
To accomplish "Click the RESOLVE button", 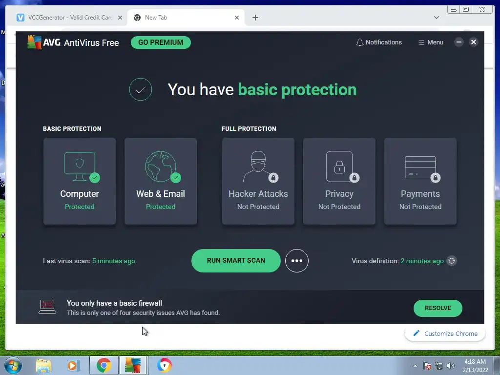I will click(x=438, y=308).
